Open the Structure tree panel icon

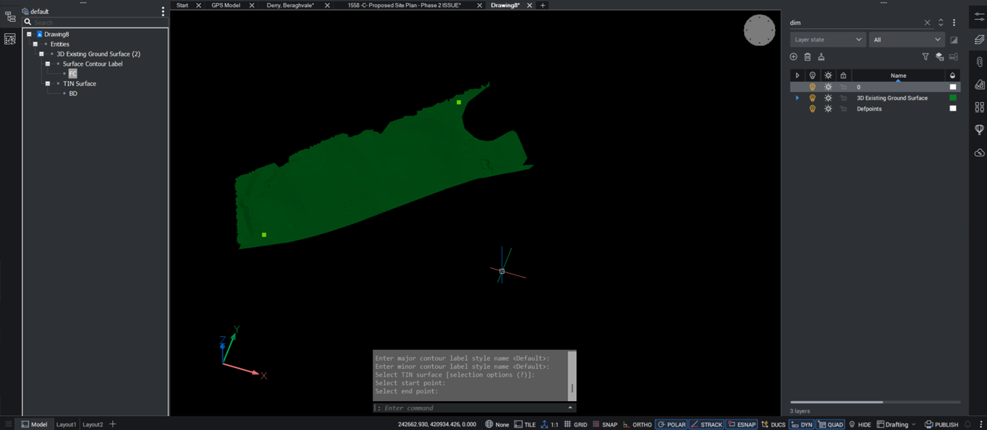point(10,17)
